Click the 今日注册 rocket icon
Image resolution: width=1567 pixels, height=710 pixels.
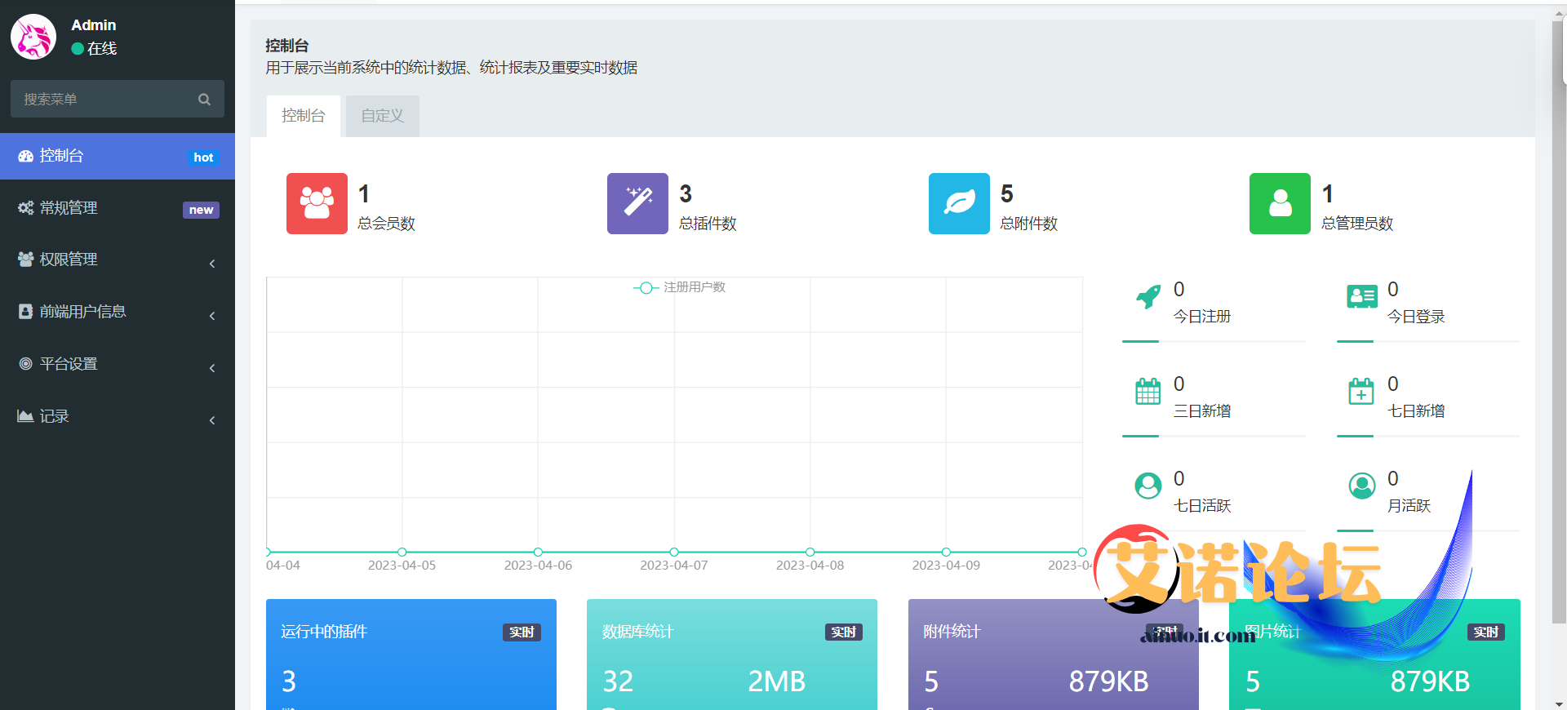pos(1148,297)
